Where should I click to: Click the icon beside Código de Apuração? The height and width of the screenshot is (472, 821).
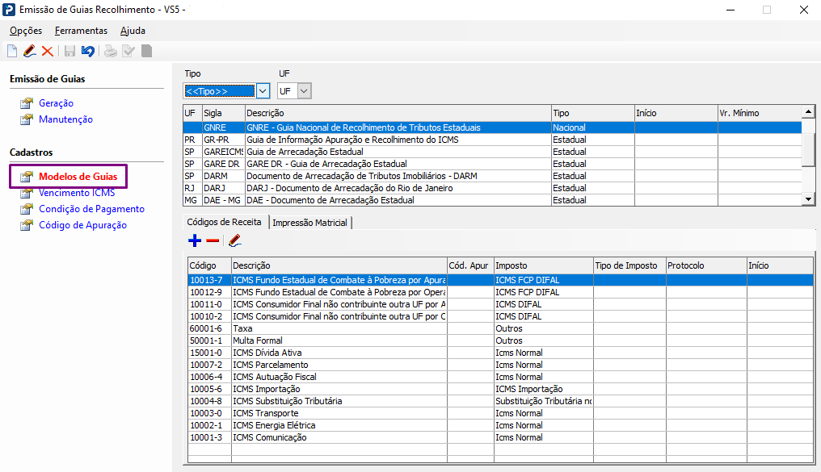point(26,225)
